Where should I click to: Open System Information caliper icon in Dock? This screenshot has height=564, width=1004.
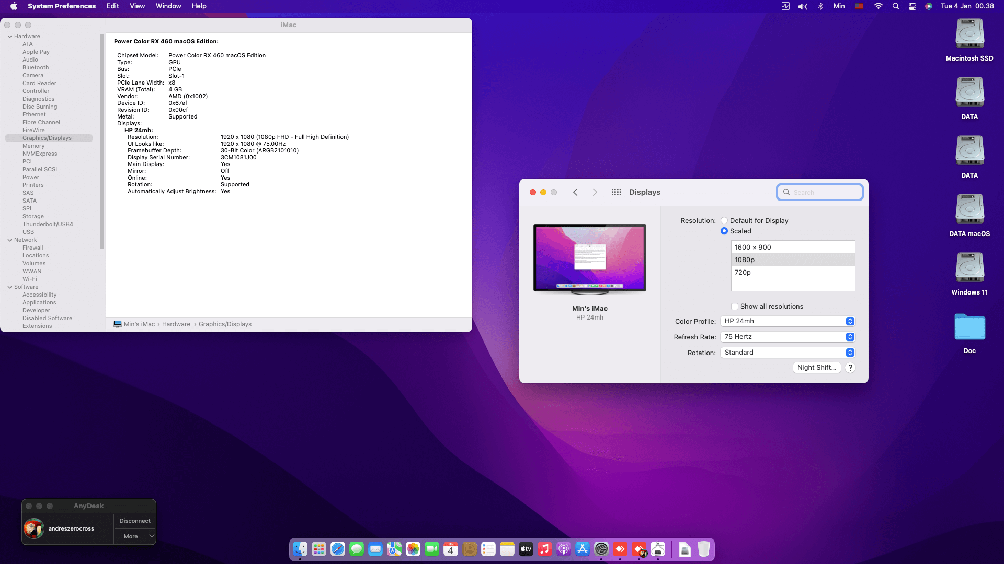[658, 549]
